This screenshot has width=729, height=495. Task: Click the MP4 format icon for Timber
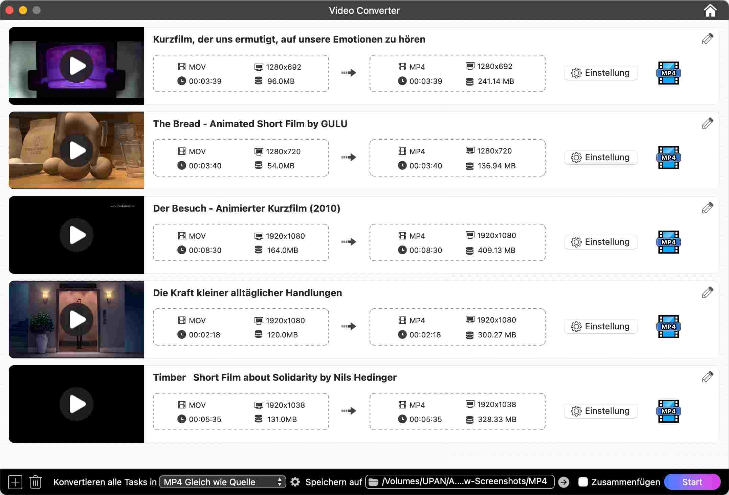[x=668, y=411]
